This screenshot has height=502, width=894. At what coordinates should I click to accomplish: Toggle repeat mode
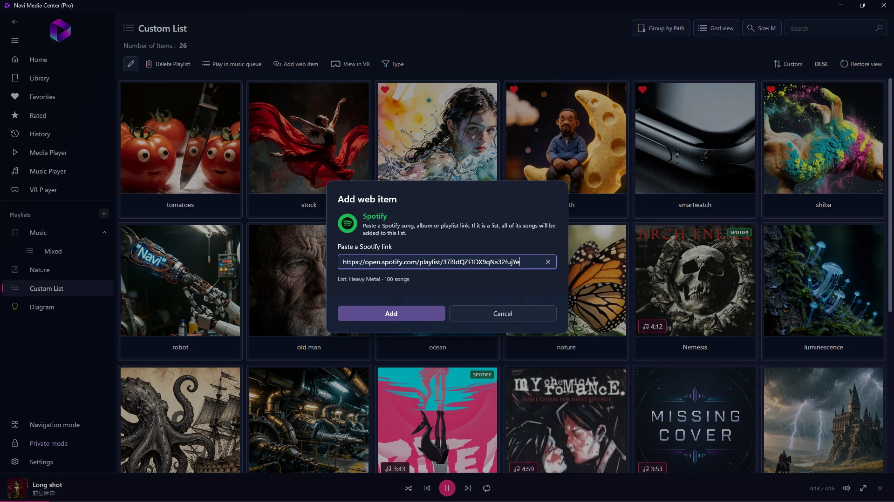pyautogui.click(x=486, y=488)
